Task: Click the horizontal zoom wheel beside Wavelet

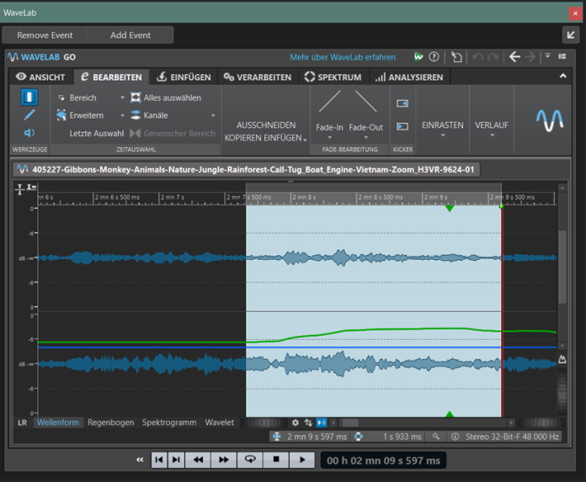Action: (x=263, y=422)
